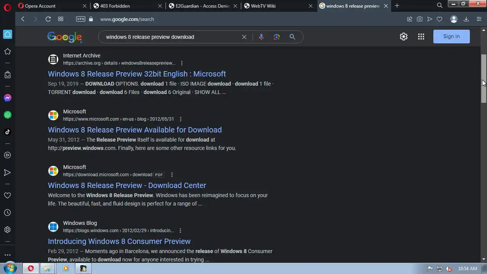Open more options for download.microsoft.com result
The width and height of the screenshot is (487, 274).
click(x=172, y=175)
